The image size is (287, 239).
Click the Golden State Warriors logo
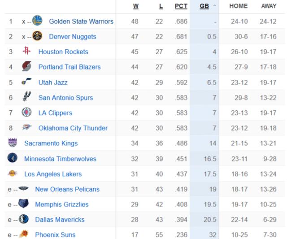coord(37,21)
